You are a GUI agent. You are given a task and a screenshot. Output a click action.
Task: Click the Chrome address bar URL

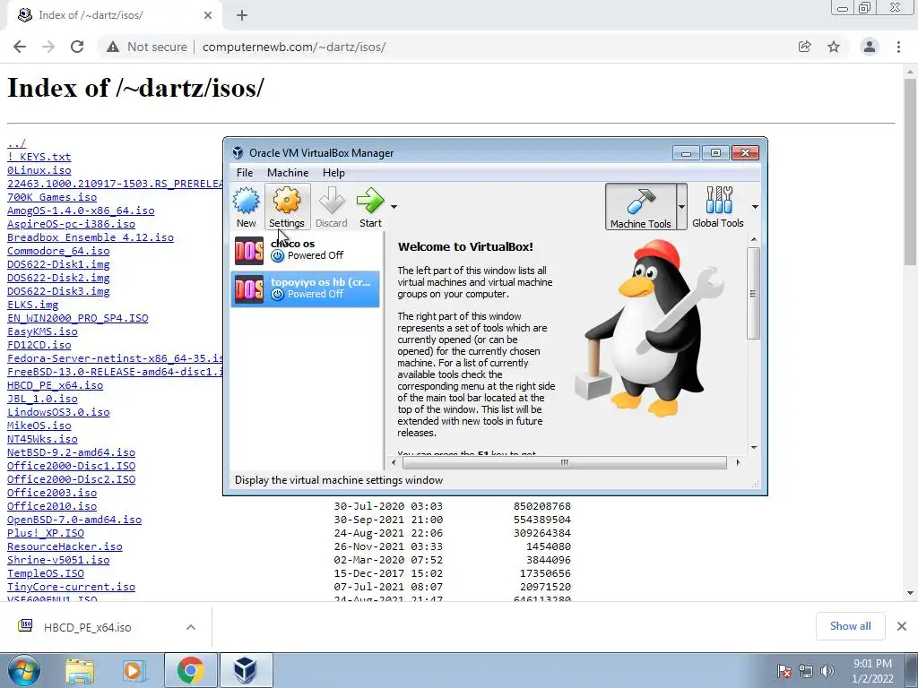294,47
